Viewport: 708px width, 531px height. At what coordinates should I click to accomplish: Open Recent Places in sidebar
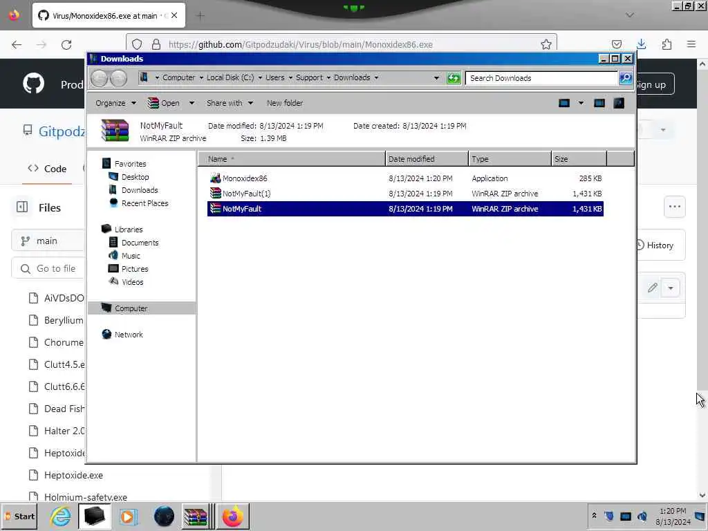(x=145, y=203)
